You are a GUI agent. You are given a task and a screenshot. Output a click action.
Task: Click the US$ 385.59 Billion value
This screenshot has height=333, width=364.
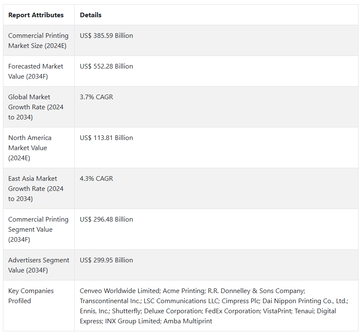(106, 36)
